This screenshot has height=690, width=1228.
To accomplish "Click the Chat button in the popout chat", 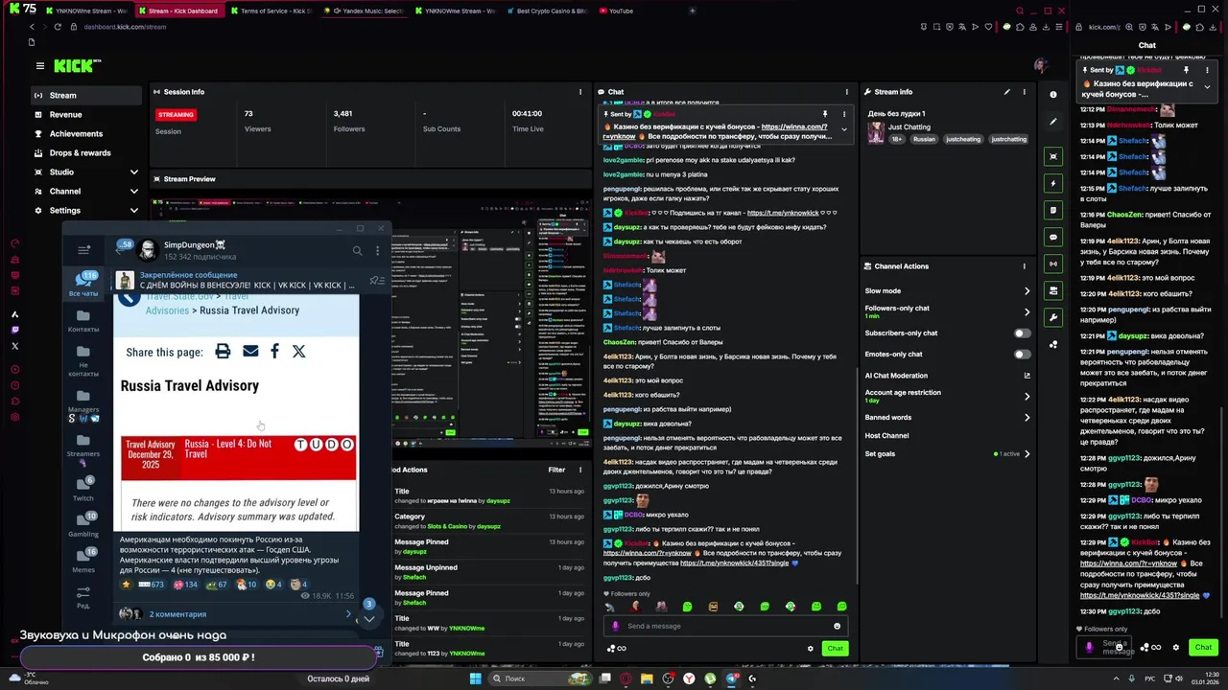I will [1203, 647].
